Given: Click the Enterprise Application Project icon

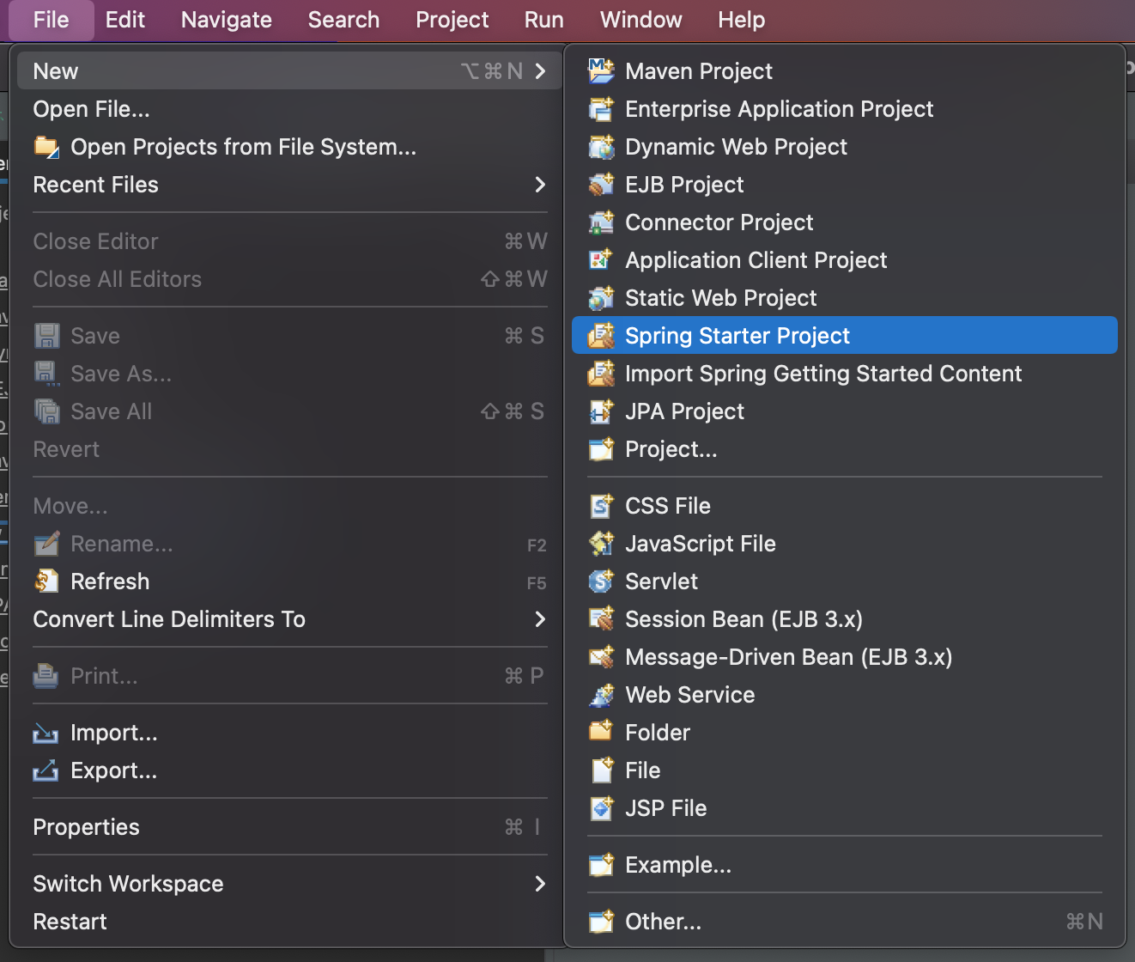Looking at the screenshot, I should pyautogui.click(x=601, y=108).
